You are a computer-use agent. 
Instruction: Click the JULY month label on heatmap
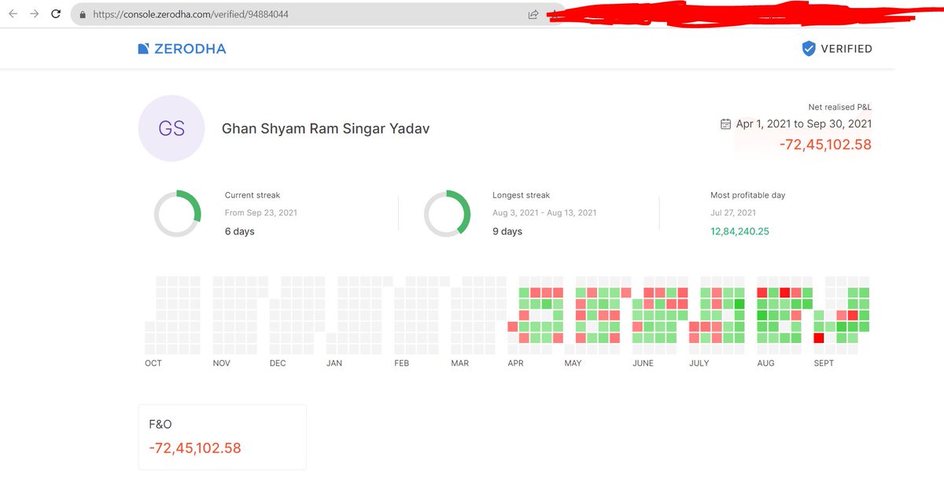tap(699, 363)
